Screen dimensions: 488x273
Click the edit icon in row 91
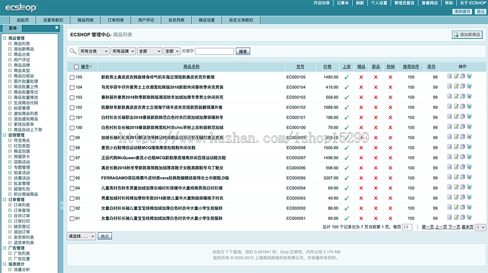[456, 217]
